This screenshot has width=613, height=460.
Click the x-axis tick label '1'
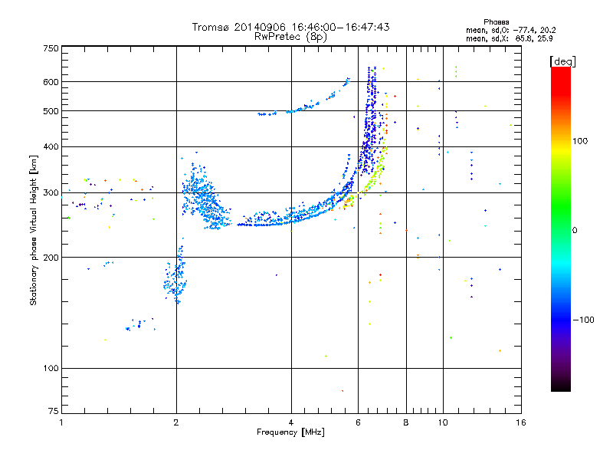pos(61,422)
